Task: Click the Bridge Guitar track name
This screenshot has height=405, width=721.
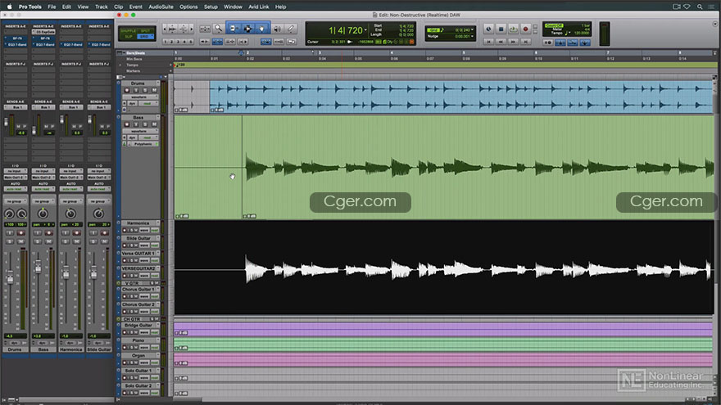Action: click(138, 325)
